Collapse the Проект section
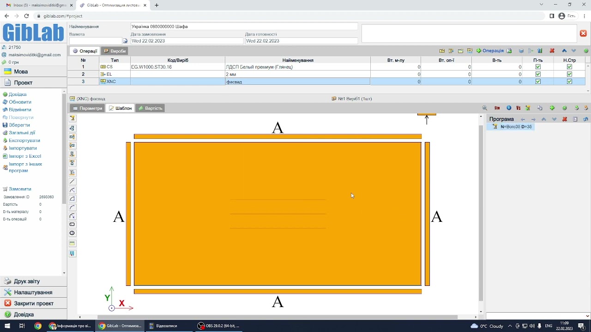Viewport: 591px width, 332px height. [x=33, y=83]
